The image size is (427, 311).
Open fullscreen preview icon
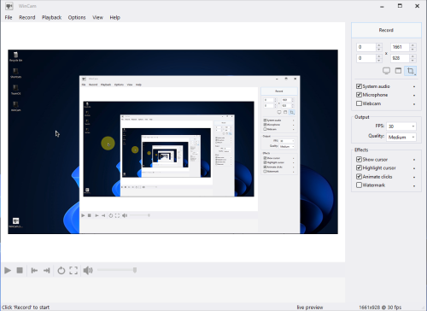pos(73,270)
